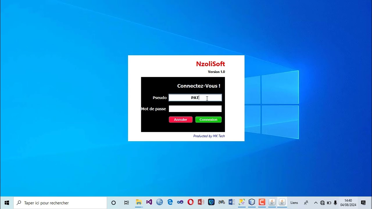Open Cortana circle icon
The image size is (372, 209).
(114, 203)
